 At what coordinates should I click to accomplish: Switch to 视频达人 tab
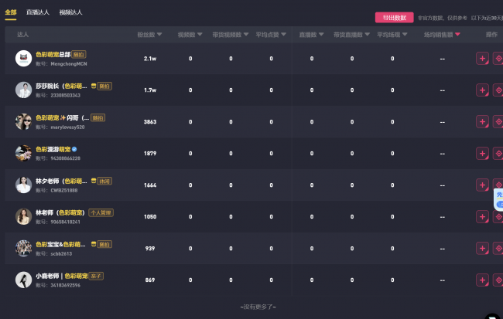pyautogui.click(x=70, y=12)
